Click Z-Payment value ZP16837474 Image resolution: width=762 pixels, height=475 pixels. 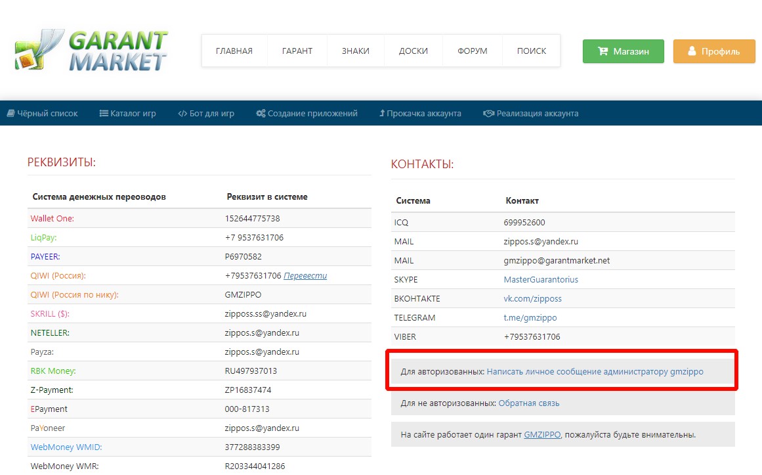coord(248,390)
